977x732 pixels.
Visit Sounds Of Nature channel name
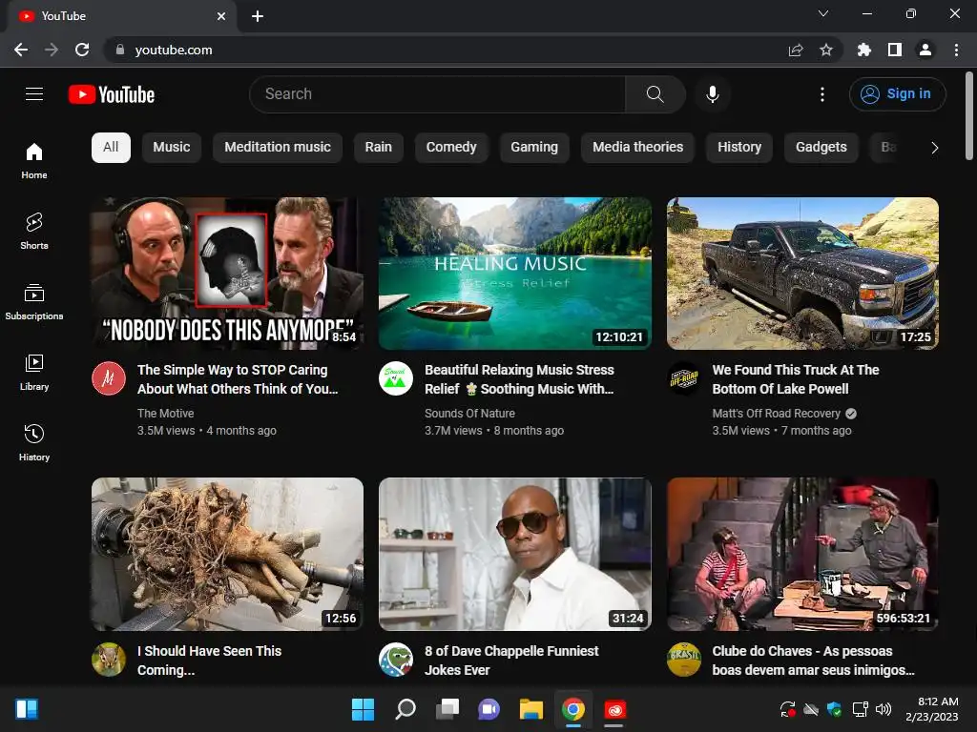(469, 414)
